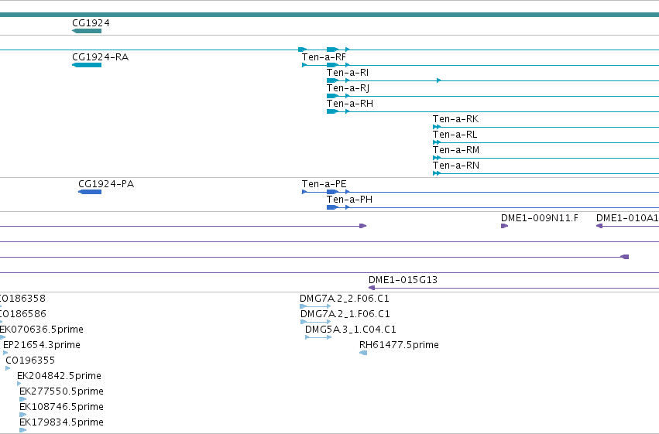Viewport: 659px width, 434px height.
Task: Click the Ten-a-PH exon block
Action: [332, 208]
